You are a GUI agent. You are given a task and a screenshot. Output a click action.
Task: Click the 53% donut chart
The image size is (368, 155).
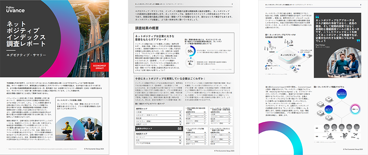pos(190,51)
